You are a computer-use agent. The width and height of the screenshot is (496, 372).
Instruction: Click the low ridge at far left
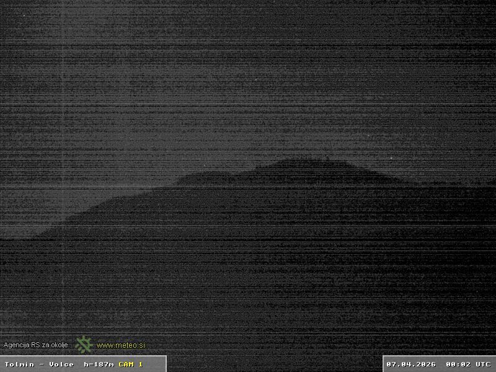25,236
